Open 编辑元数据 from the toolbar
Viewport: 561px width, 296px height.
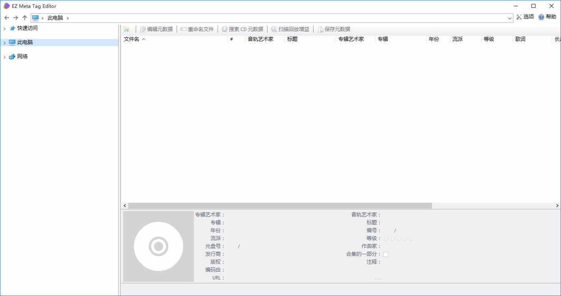(x=156, y=29)
